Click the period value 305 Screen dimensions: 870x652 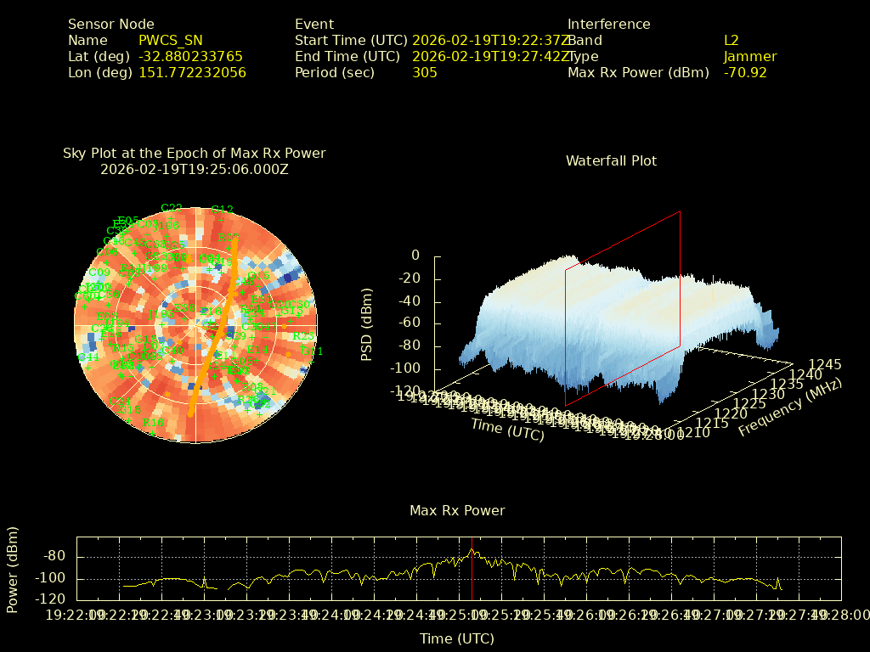425,72
